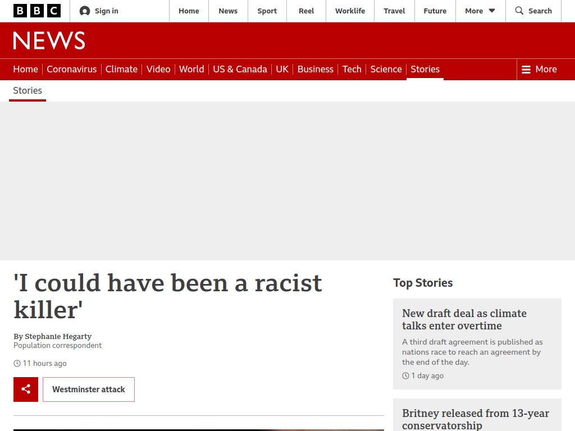Image resolution: width=575 pixels, height=431 pixels.
Task: Open Climate news section
Action: [121, 69]
